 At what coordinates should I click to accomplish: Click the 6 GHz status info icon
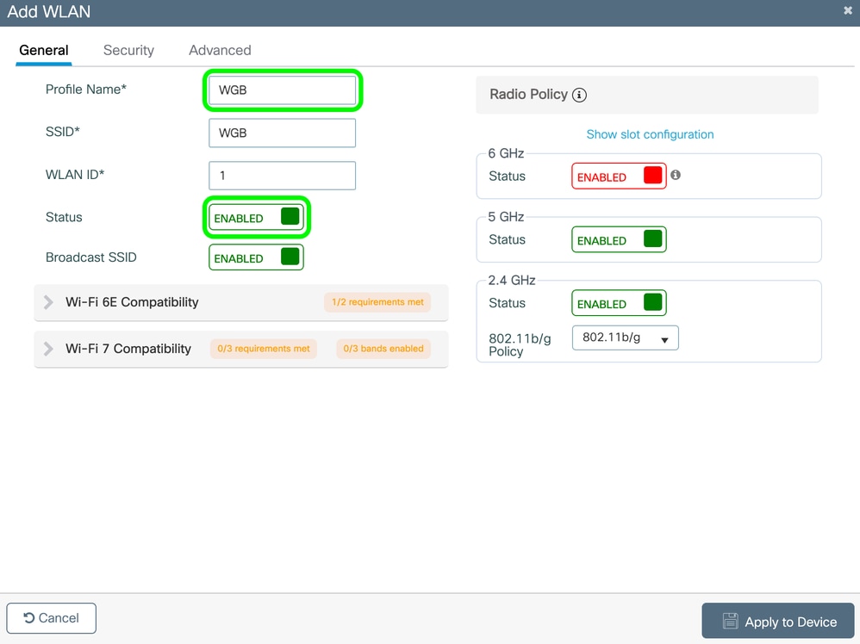tap(676, 175)
